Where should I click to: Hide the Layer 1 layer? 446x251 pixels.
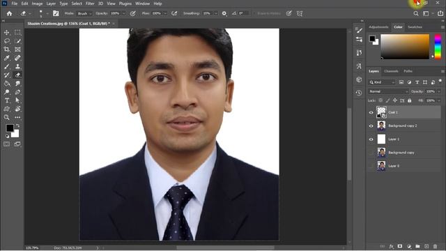pyautogui.click(x=371, y=139)
